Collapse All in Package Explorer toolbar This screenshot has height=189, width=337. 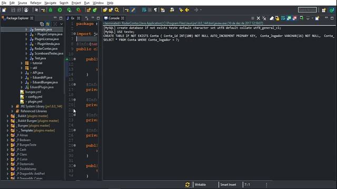42,24
